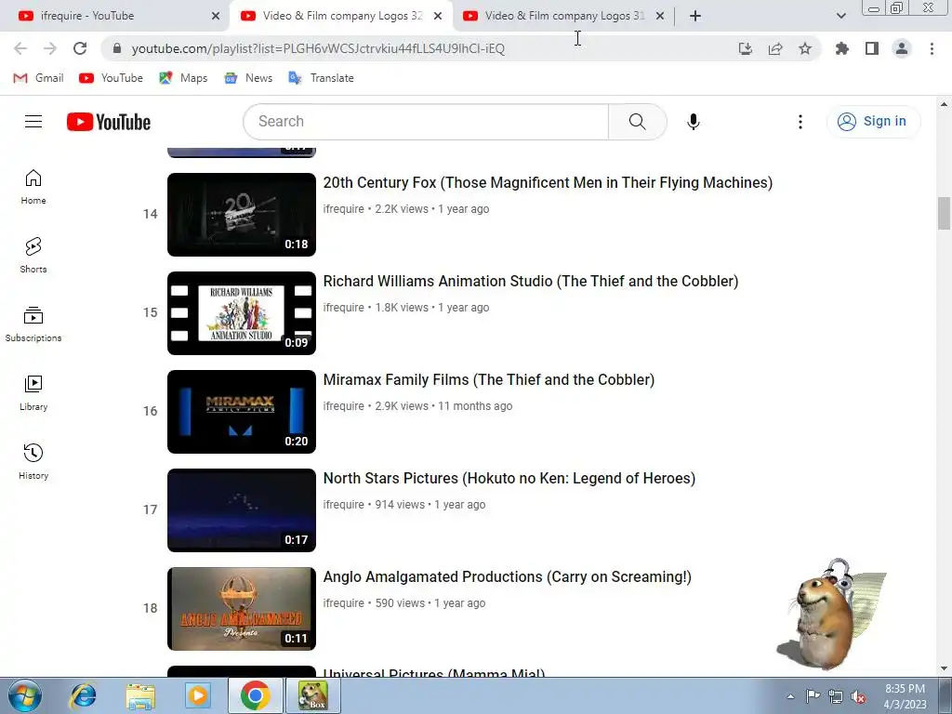Show hidden system tray icons

pyautogui.click(x=790, y=697)
